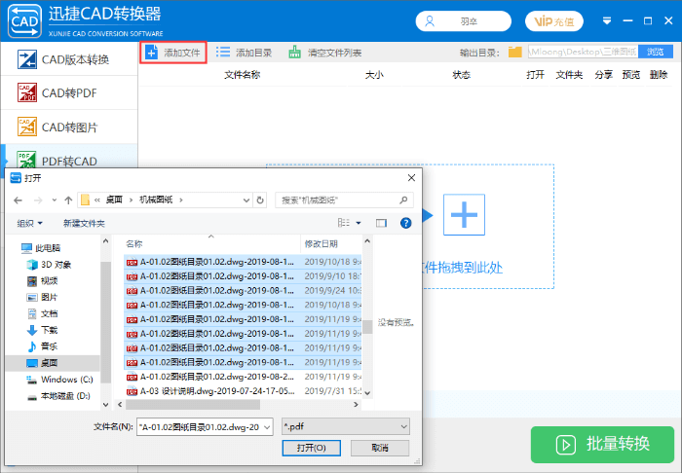Select CAD转图片 in sidebar
Image resolution: width=682 pixels, height=473 pixels.
69,127
